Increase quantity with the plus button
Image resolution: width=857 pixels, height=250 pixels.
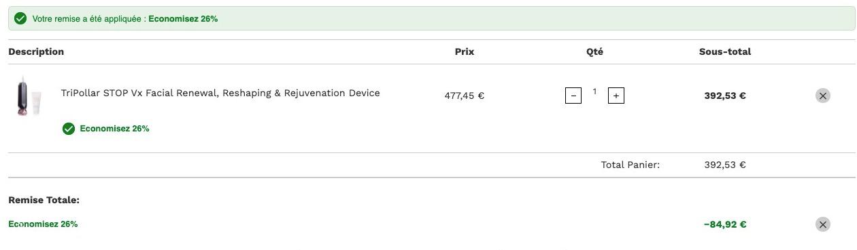coord(616,96)
